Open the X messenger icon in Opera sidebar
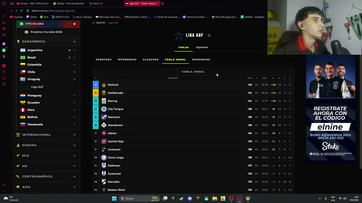The image size is (362, 203). [x=4, y=56]
